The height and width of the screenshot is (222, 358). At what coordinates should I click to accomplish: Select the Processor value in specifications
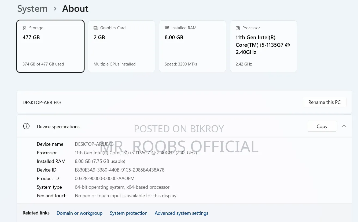coord(136,153)
